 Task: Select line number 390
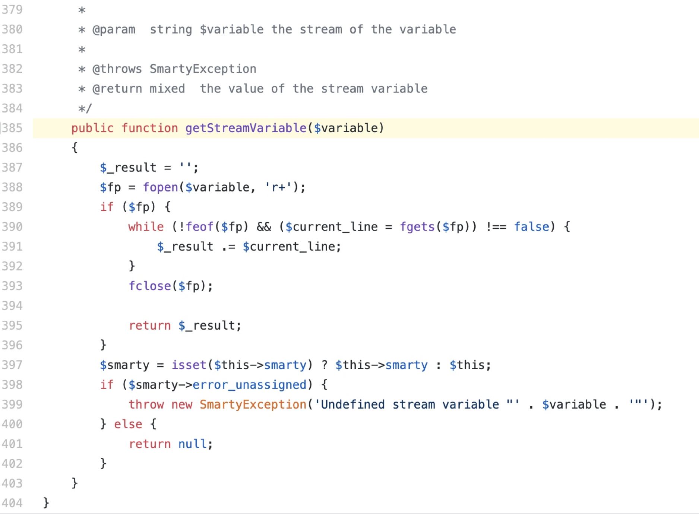tap(12, 227)
